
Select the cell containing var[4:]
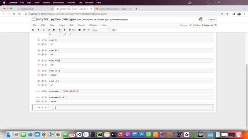pyautogui.click(x=131, y=50)
